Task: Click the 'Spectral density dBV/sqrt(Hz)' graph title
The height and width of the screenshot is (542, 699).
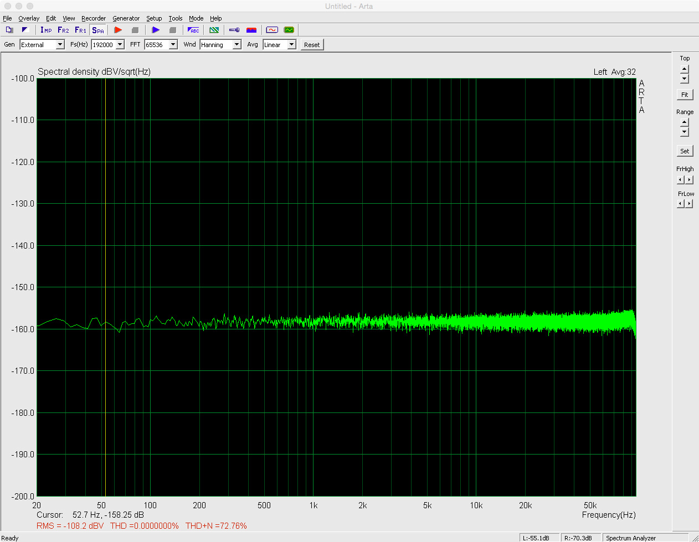Action: (94, 72)
